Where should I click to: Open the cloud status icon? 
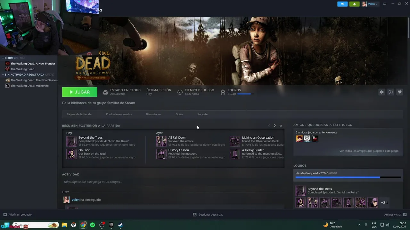pyautogui.click(x=105, y=92)
